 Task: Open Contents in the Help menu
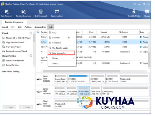pos(62,38)
